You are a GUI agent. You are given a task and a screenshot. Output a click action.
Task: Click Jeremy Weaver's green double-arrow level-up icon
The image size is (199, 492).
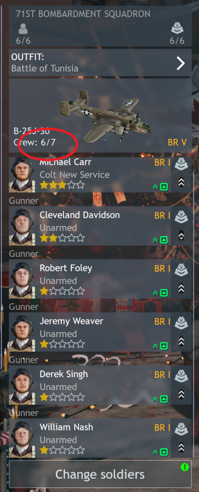pos(156,346)
